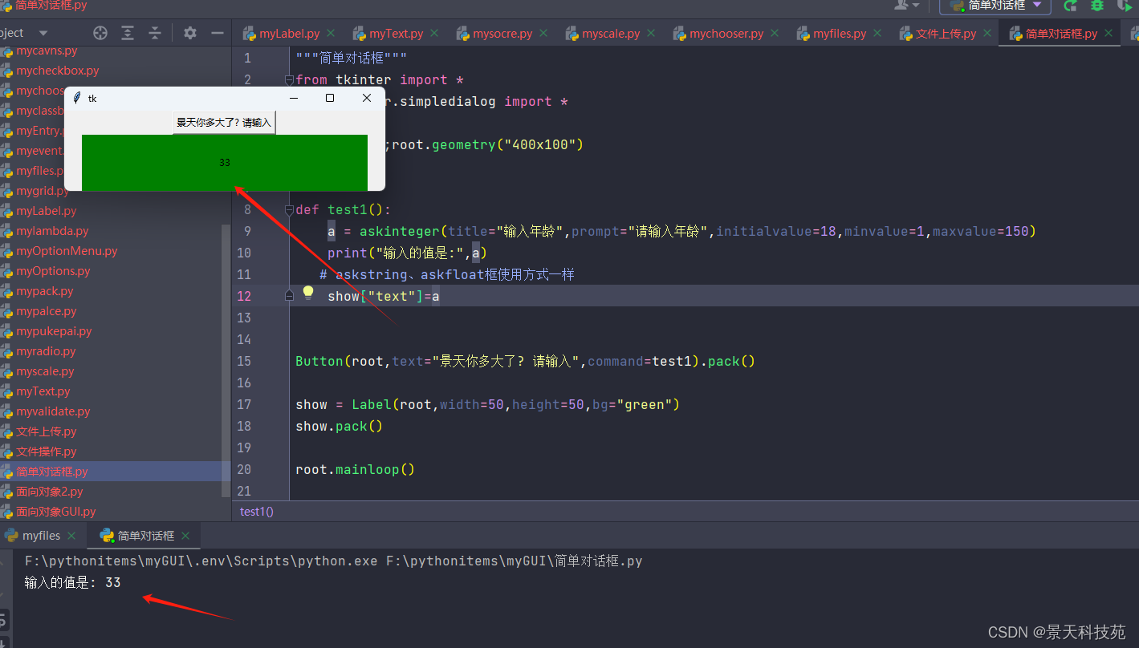Click the yellow light bulb intention icon
This screenshot has width=1139, height=648.
[x=307, y=293]
